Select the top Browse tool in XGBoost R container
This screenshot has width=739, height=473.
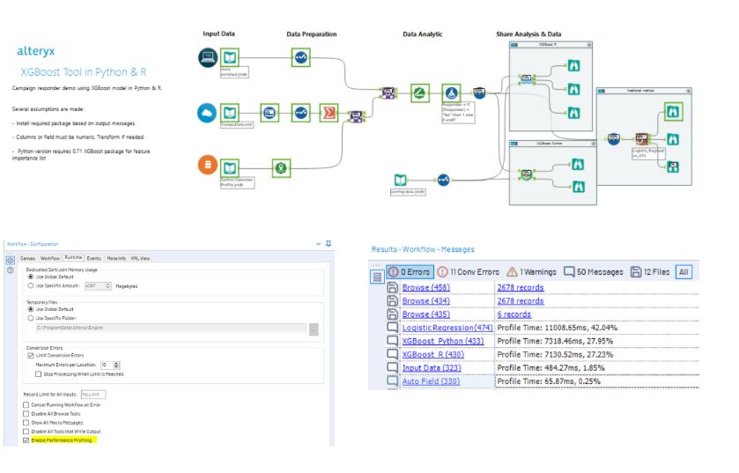click(x=573, y=65)
